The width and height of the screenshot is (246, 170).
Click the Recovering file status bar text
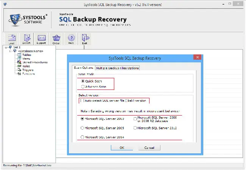pyautogui.click(x=27, y=165)
